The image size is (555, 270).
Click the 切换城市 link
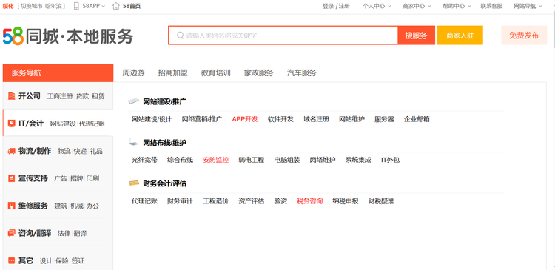[32, 6]
